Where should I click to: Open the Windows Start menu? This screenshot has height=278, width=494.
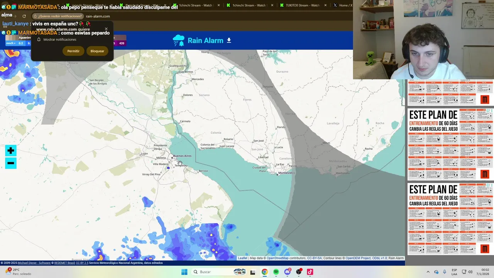[184, 272]
